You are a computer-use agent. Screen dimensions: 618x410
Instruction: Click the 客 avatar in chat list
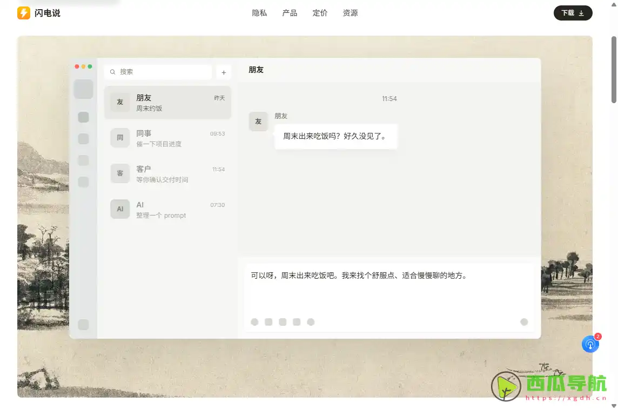point(120,173)
